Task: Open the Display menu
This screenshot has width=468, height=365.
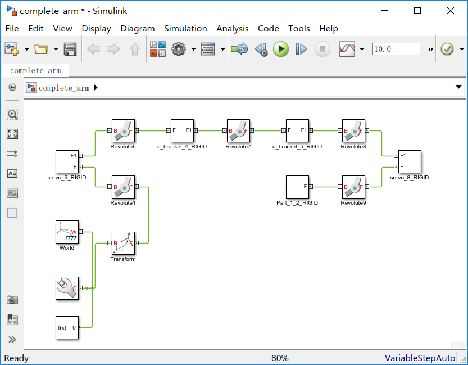Action: (96, 29)
